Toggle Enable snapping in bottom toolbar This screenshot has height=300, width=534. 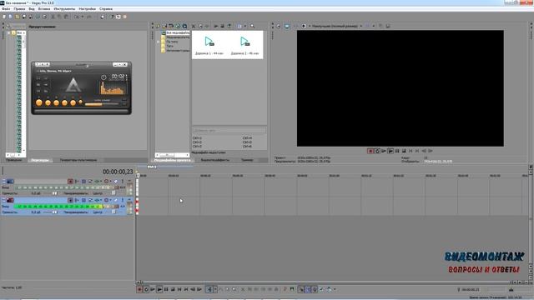pyautogui.click(x=301, y=289)
